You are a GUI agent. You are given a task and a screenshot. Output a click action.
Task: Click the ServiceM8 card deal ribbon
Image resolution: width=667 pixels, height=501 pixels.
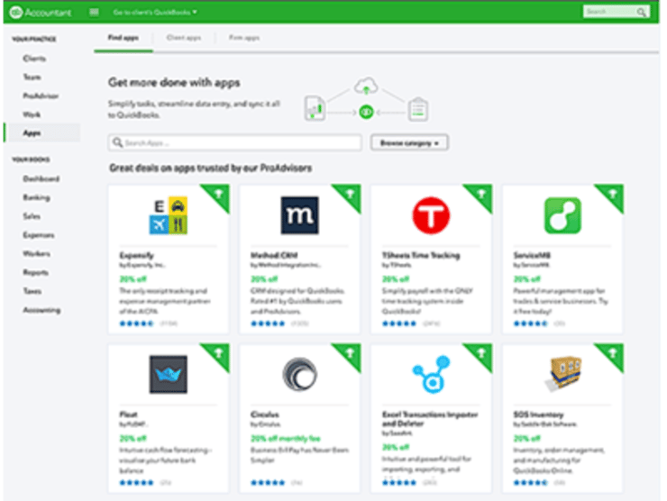click(x=612, y=196)
